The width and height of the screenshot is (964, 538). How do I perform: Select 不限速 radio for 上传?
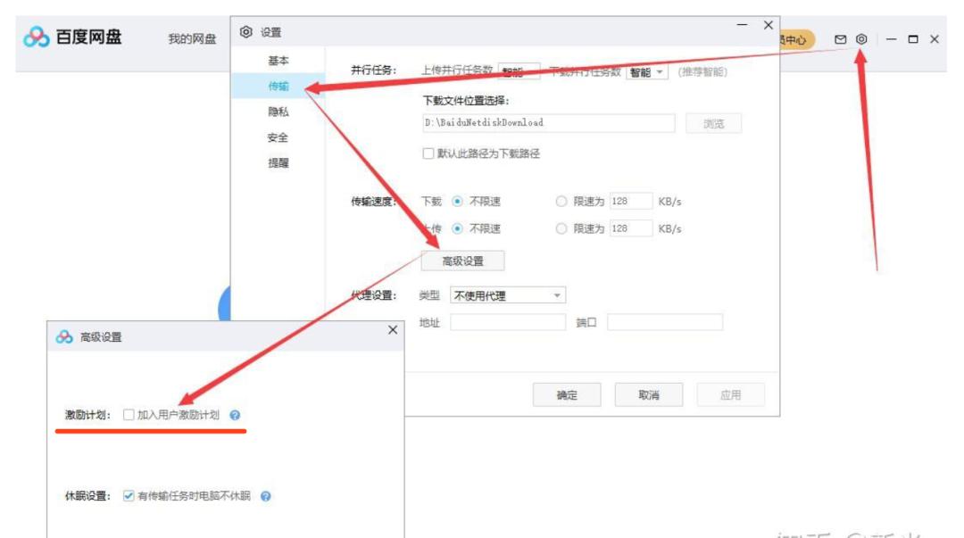click(457, 228)
